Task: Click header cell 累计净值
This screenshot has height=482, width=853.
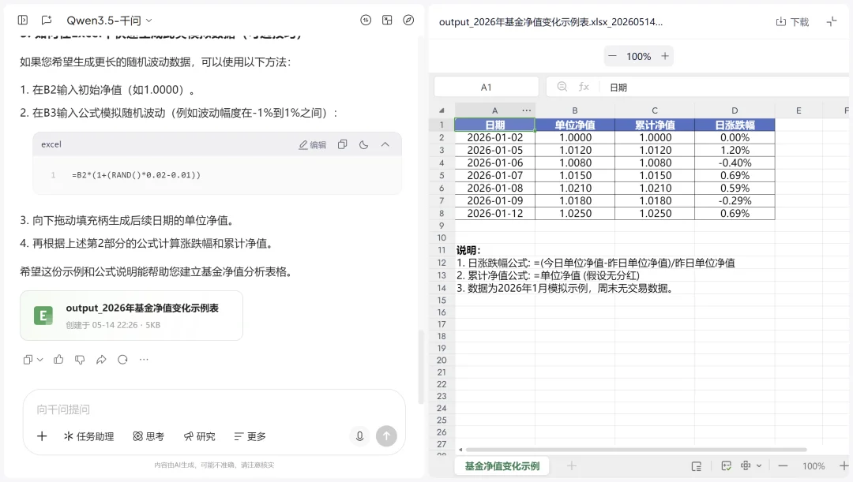Action: [655, 125]
